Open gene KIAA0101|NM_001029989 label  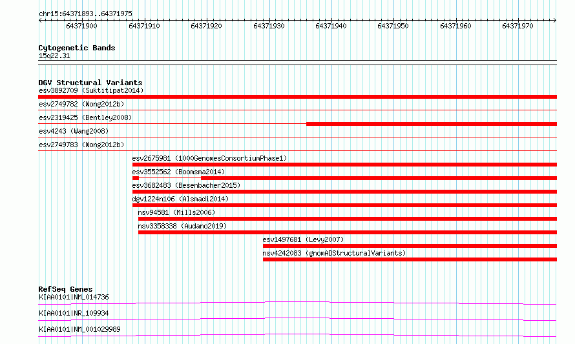[79, 329]
